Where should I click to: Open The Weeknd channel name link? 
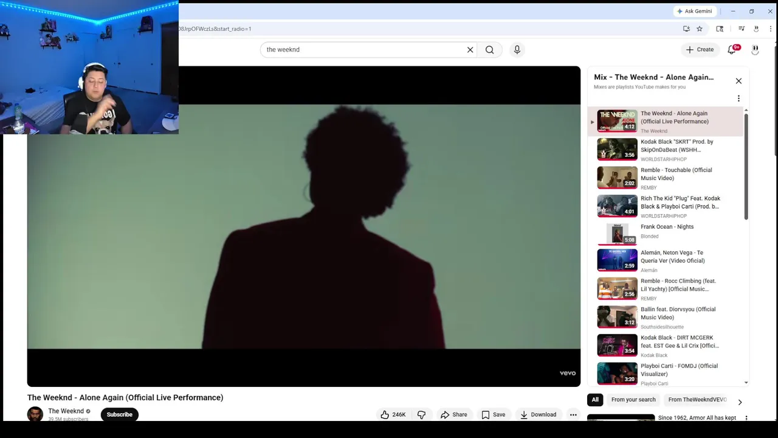pos(66,411)
